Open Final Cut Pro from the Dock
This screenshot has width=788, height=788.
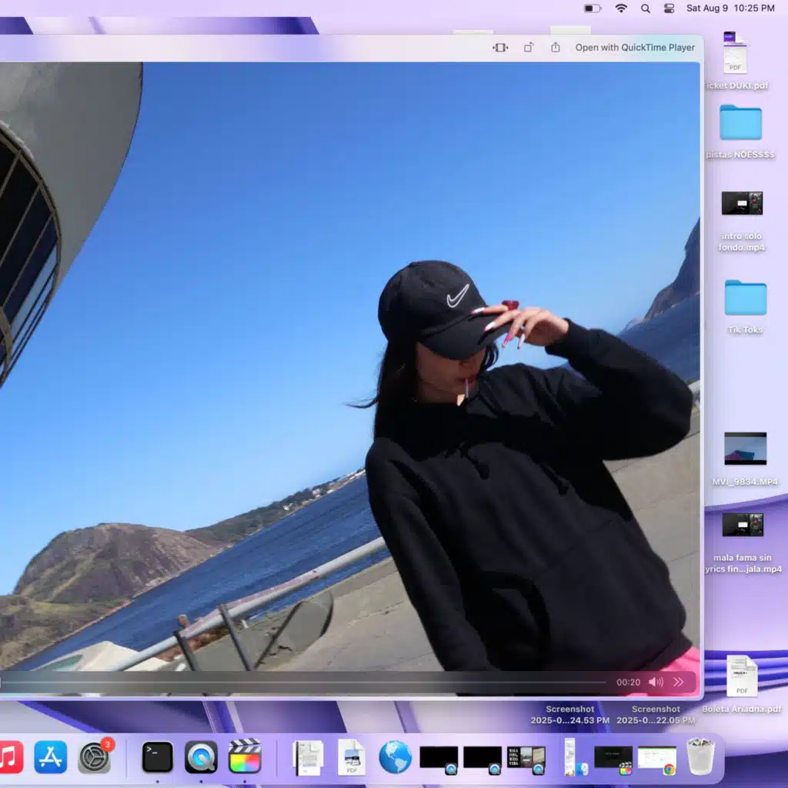pyautogui.click(x=245, y=757)
